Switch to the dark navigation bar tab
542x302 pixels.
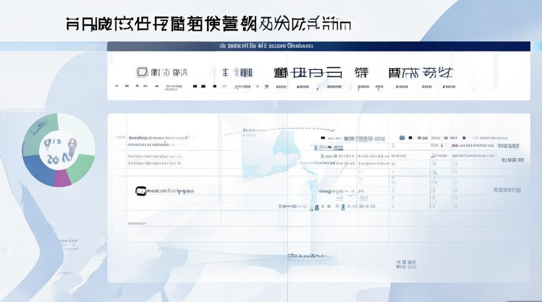coord(266,46)
